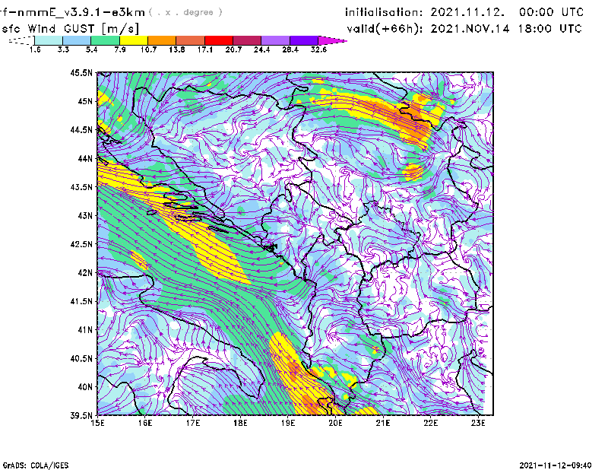Click the 45.5N latitude label
608x470 pixels.
(81, 72)
